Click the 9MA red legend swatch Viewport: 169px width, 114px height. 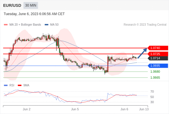[19, 85]
